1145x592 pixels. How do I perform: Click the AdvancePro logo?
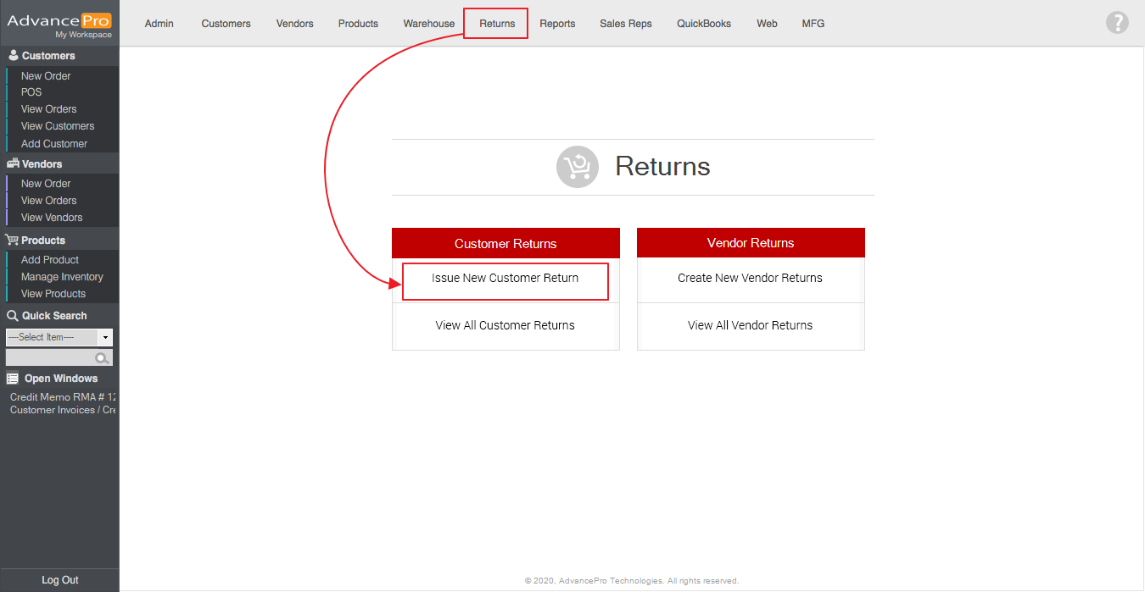pyautogui.click(x=59, y=23)
